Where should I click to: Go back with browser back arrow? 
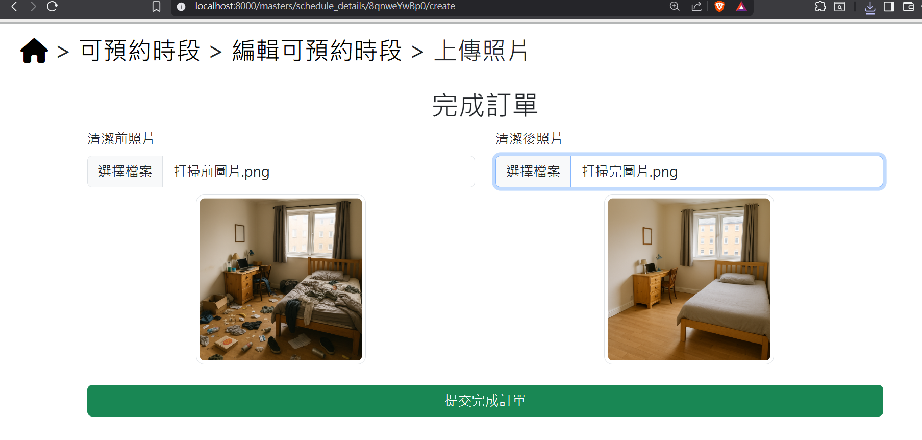tap(14, 7)
